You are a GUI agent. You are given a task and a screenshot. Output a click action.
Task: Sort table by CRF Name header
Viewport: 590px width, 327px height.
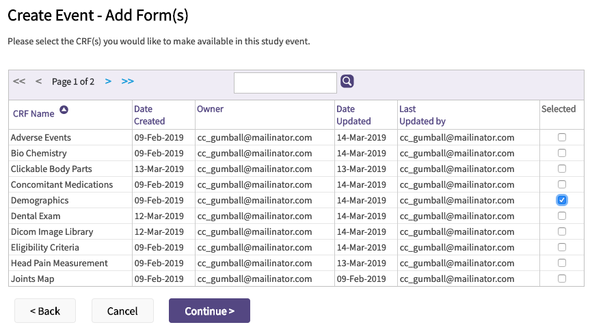(x=33, y=114)
